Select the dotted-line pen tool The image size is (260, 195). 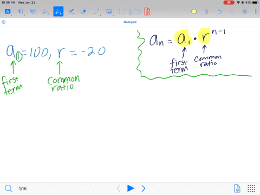(71, 11)
